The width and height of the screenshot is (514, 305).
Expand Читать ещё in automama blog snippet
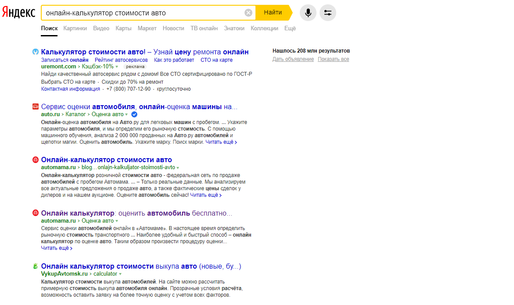[x=206, y=195]
